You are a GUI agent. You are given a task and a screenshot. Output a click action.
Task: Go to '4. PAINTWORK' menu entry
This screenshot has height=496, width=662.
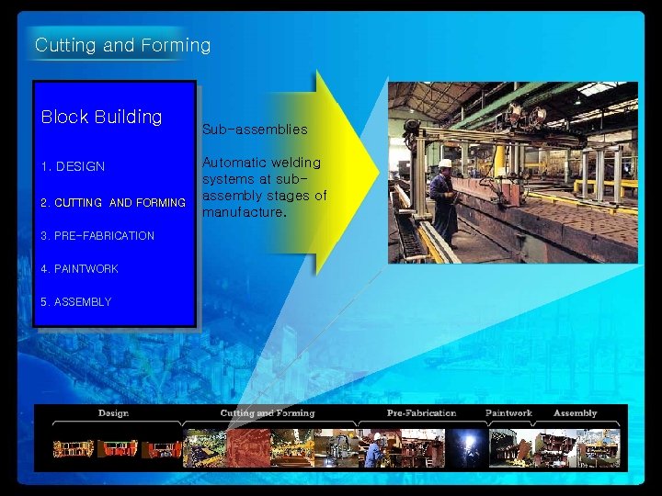[x=79, y=268]
